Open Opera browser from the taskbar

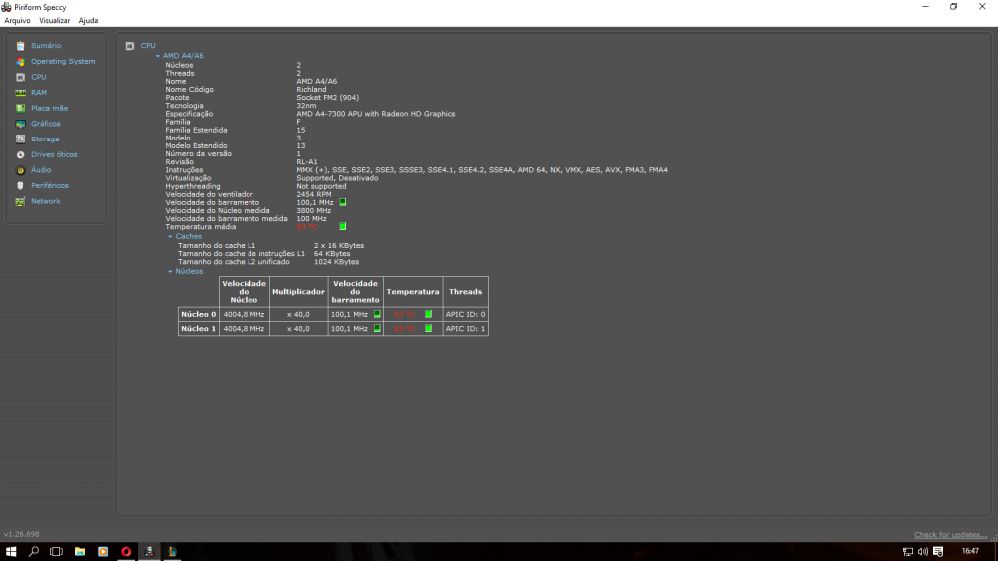point(126,551)
